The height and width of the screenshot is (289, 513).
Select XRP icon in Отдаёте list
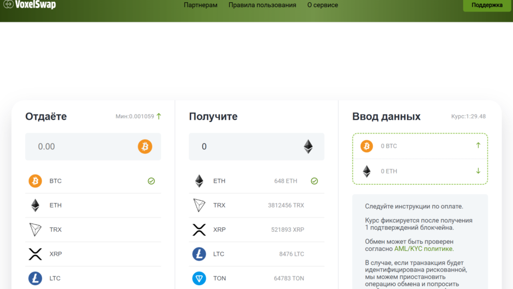tap(35, 254)
